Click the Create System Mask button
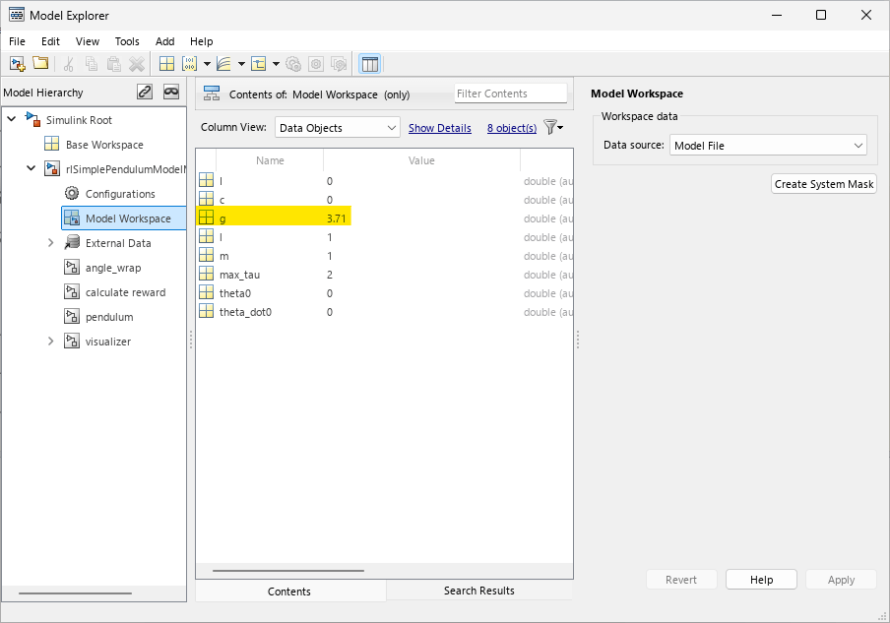The width and height of the screenshot is (890, 623). point(823,184)
